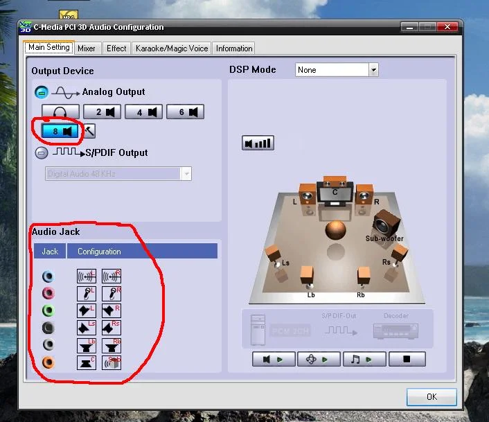This screenshot has width=489, height=422.
Task: Select microphone left channel icon
Action: [87, 294]
